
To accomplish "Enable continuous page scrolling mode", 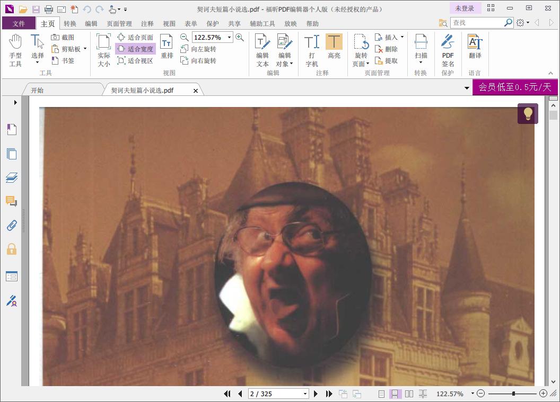I will 395,394.
